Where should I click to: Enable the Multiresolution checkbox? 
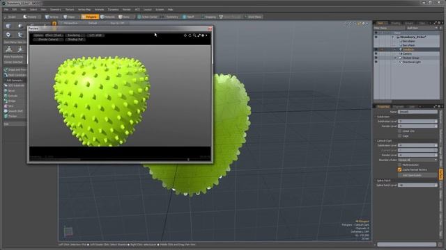(x=399, y=165)
